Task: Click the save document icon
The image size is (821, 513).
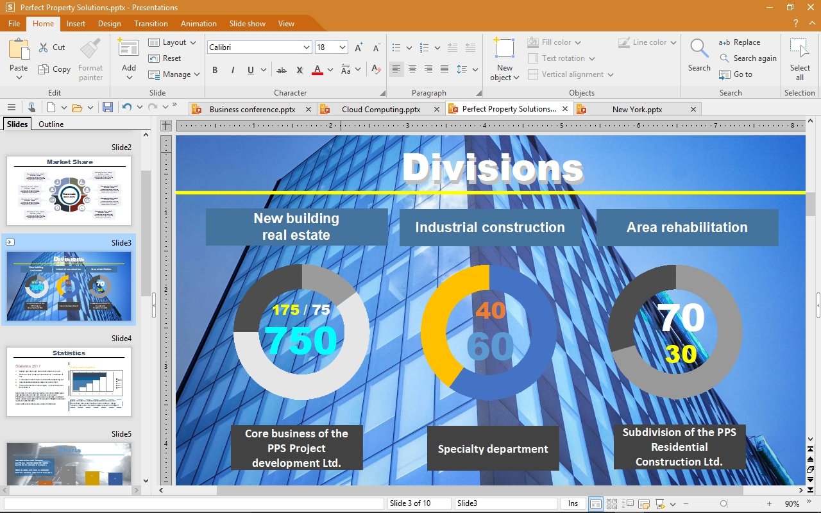Action: [108, 107]
